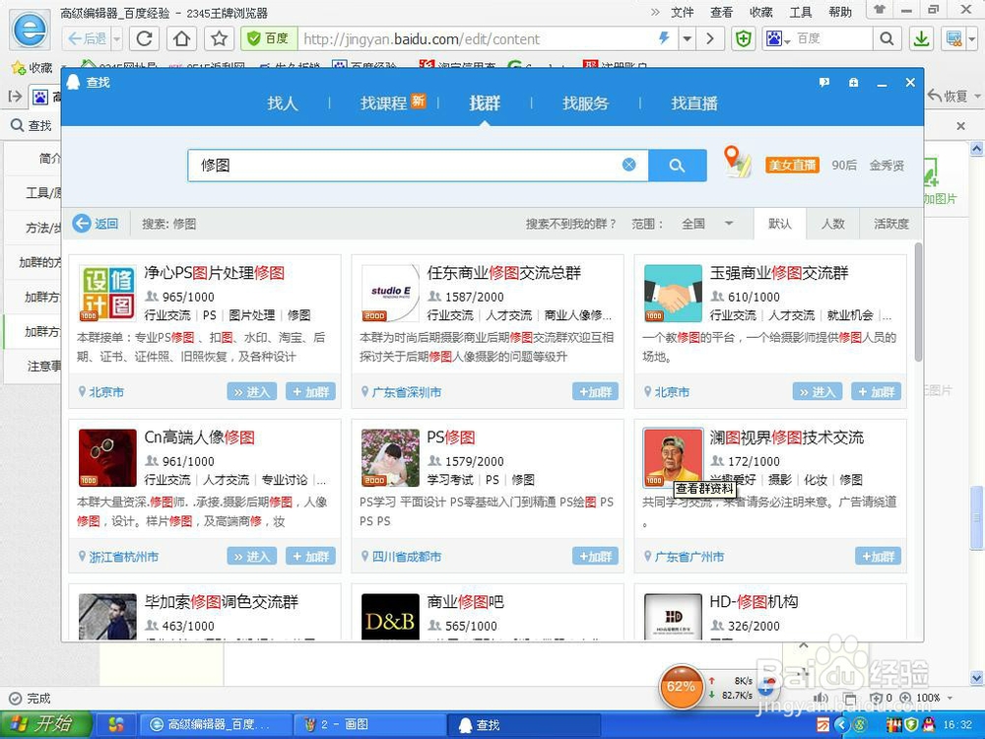Open the handshake avatar of 玉强商业修图交流群
Screen dimensions: 985x739
[673, 293]
